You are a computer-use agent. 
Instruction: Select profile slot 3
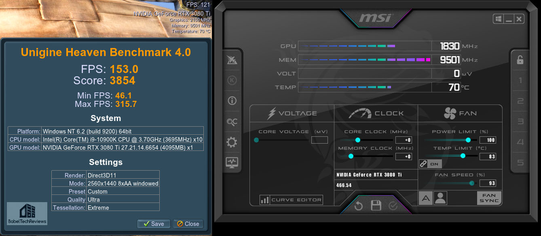point(520,121)
